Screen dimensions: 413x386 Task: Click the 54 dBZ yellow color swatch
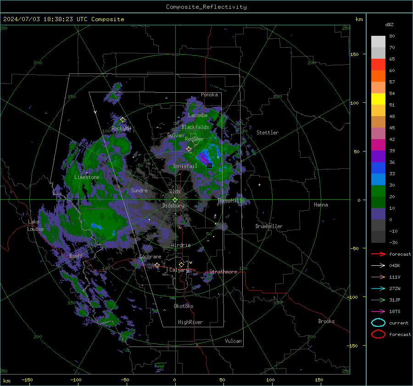tap(378, 99)
